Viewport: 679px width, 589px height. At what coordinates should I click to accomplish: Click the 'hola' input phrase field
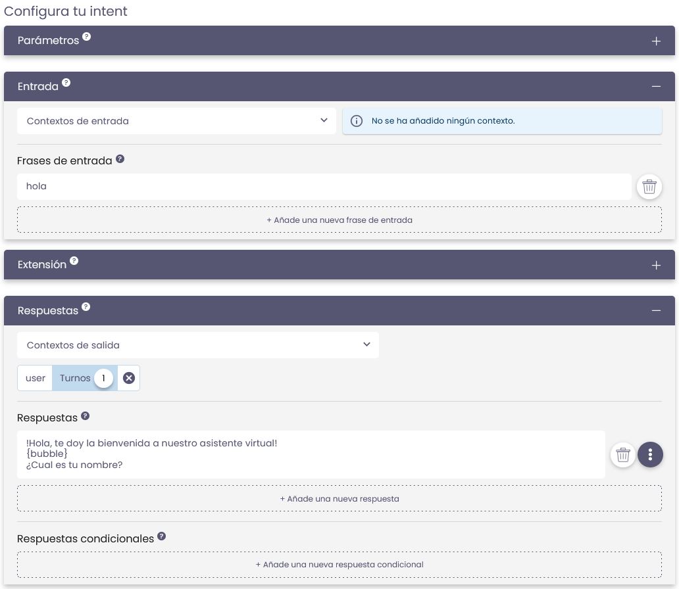tap(324, 187)
